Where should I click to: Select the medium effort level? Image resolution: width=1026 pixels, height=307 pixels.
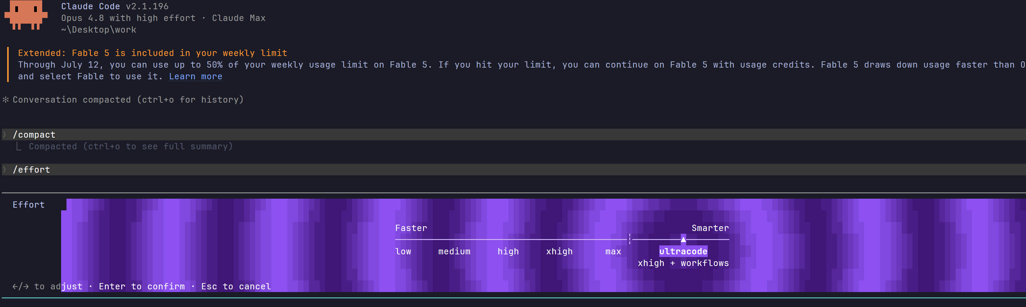tap(454, 251)
